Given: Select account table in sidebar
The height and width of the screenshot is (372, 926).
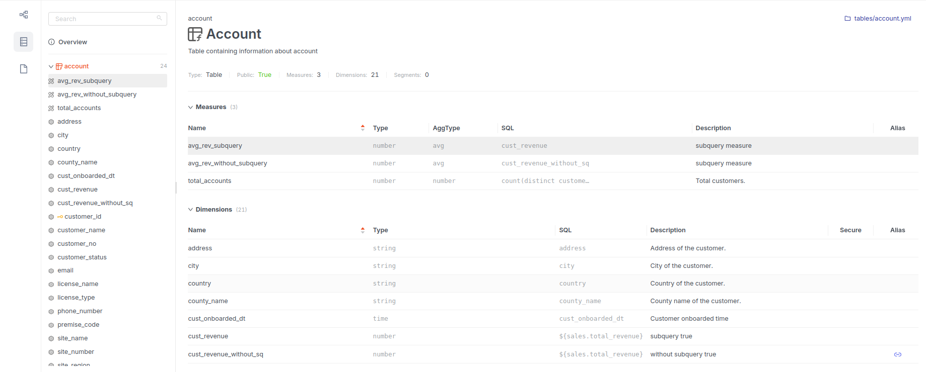Looking at the screenshot, I should [77, 66].
